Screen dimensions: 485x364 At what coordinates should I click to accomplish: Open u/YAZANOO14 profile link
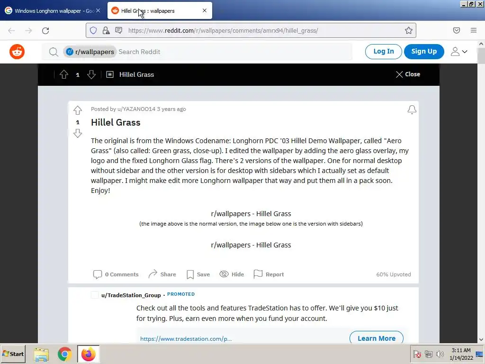[136, 109]
